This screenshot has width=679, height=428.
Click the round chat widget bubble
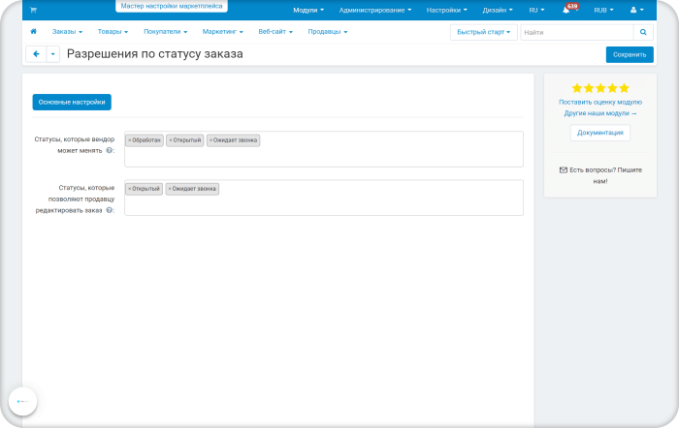(x=22, y=401)
